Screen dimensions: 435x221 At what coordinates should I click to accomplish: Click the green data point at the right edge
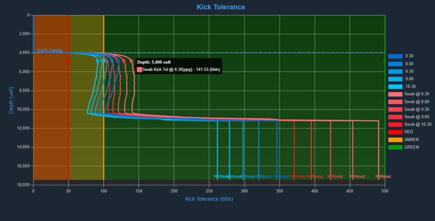point(385,61)
